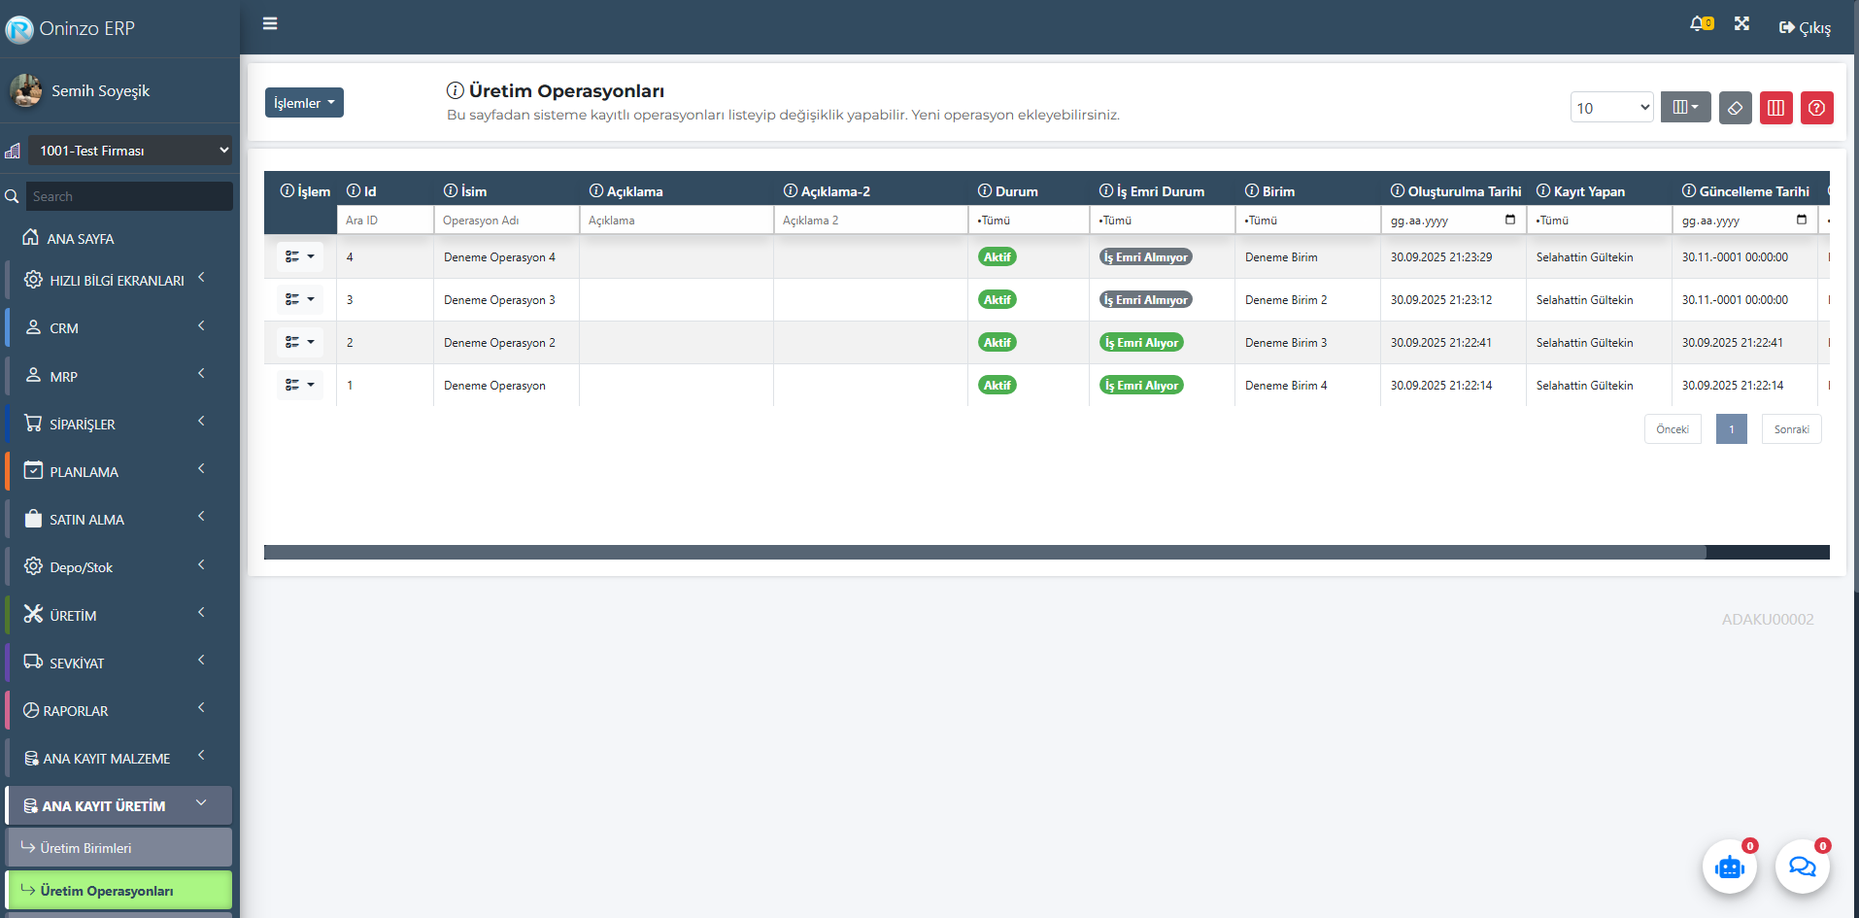This screenshot has width=1859, height=918.
Task: Open the chat messages bubble icon
Action: 1802,867
